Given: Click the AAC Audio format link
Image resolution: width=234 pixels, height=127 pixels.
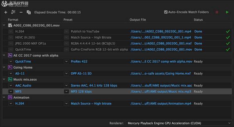Looking at the screenshot, I should click(23, 86).
